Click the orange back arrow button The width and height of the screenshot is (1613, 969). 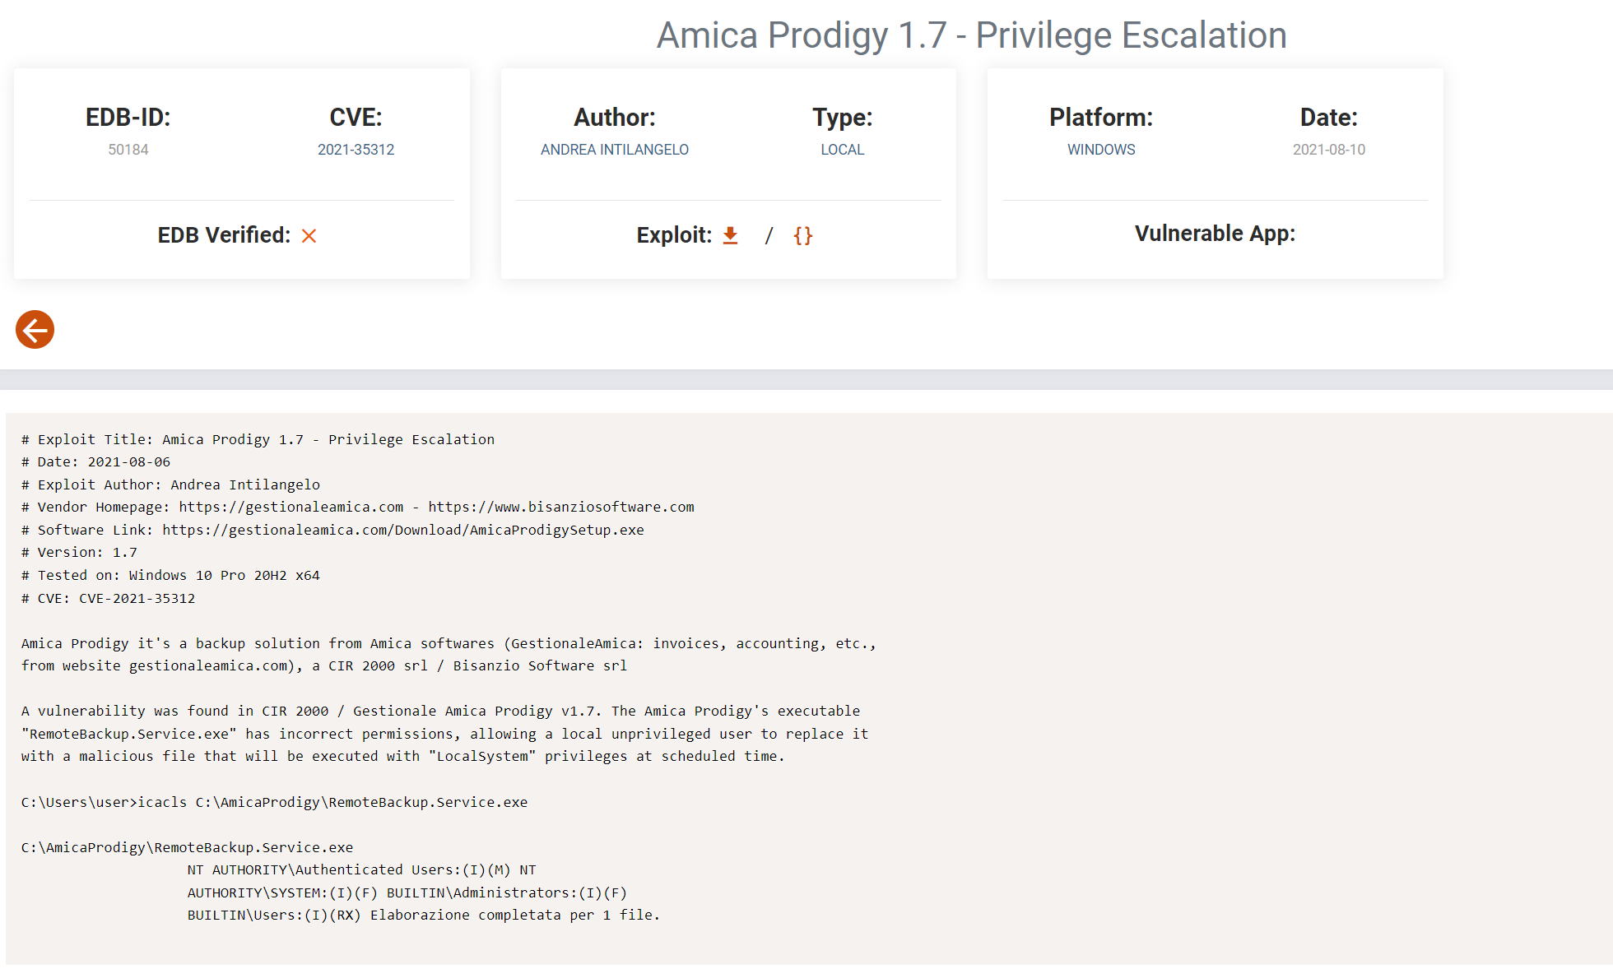point(35,330)
